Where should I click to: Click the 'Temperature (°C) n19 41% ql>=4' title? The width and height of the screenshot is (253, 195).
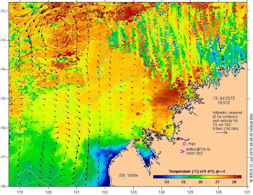coord(197,171)
